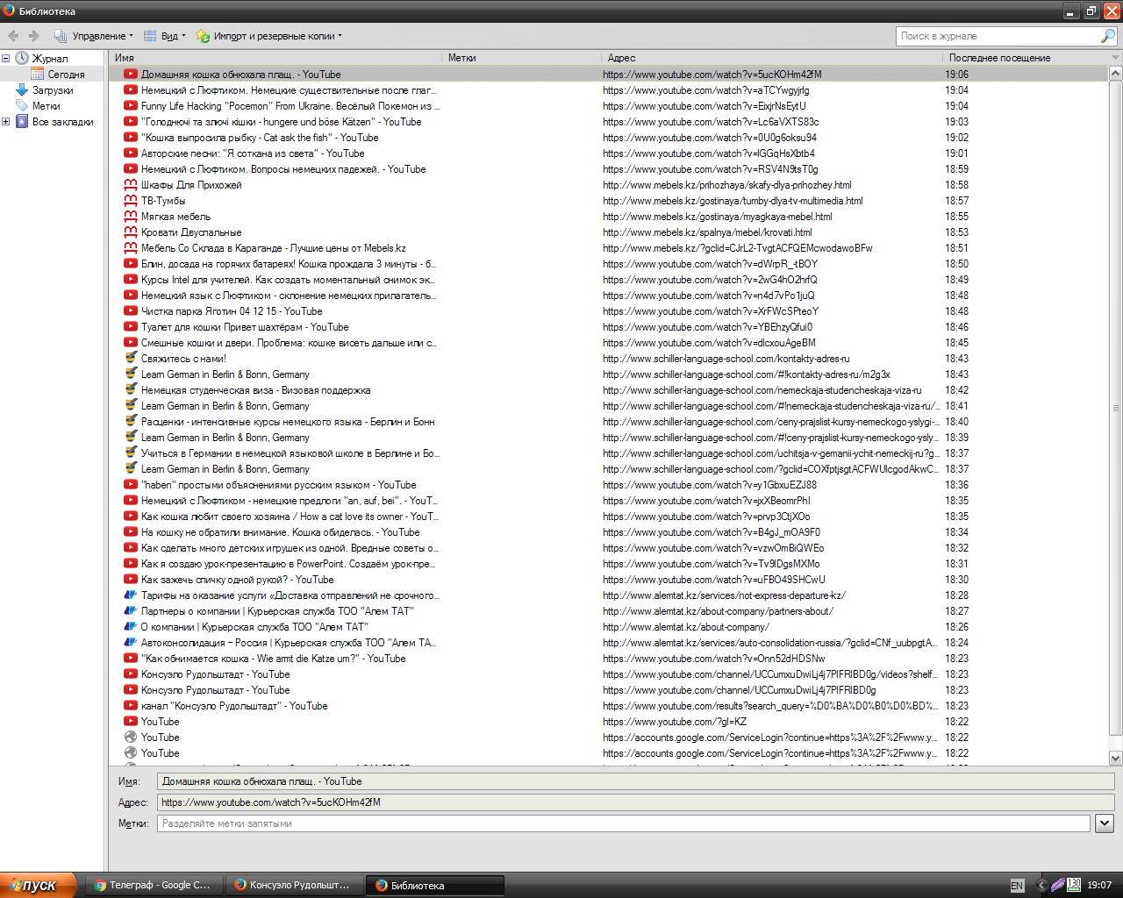Click globe icon of the last YouTube row
1123x898 pixels.
131,752
